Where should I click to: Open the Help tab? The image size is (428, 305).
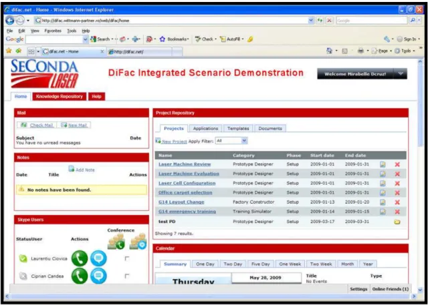click(96, 96)
